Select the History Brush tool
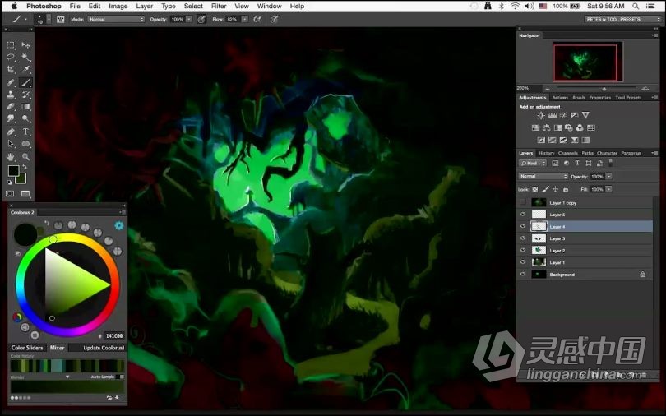Screen dimensions: 666x416 [x=25, y=95]
